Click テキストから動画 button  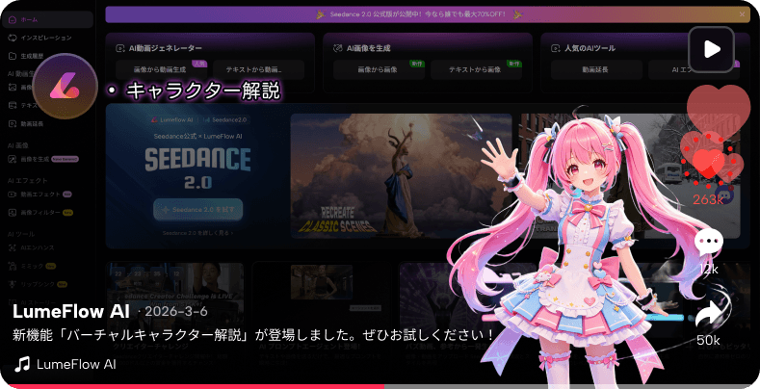[258, 69]
